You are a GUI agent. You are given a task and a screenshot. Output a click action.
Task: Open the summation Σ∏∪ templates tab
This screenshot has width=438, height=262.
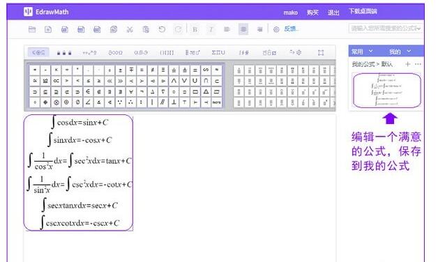click(x=218, y=52)
